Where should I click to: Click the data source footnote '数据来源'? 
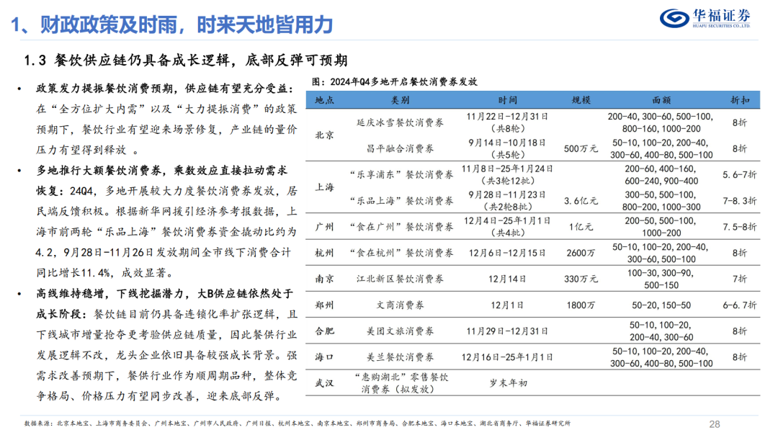(x=297, y=423)
